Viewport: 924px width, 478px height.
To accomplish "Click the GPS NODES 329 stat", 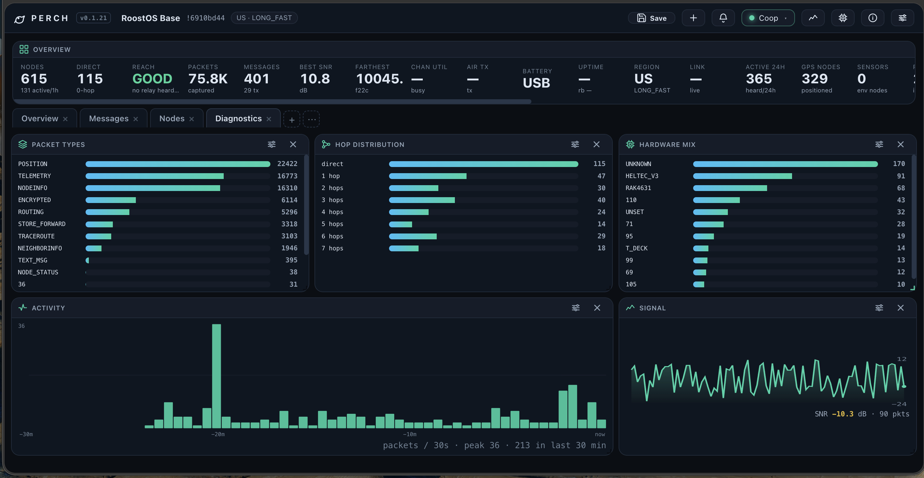I will 821,78.
